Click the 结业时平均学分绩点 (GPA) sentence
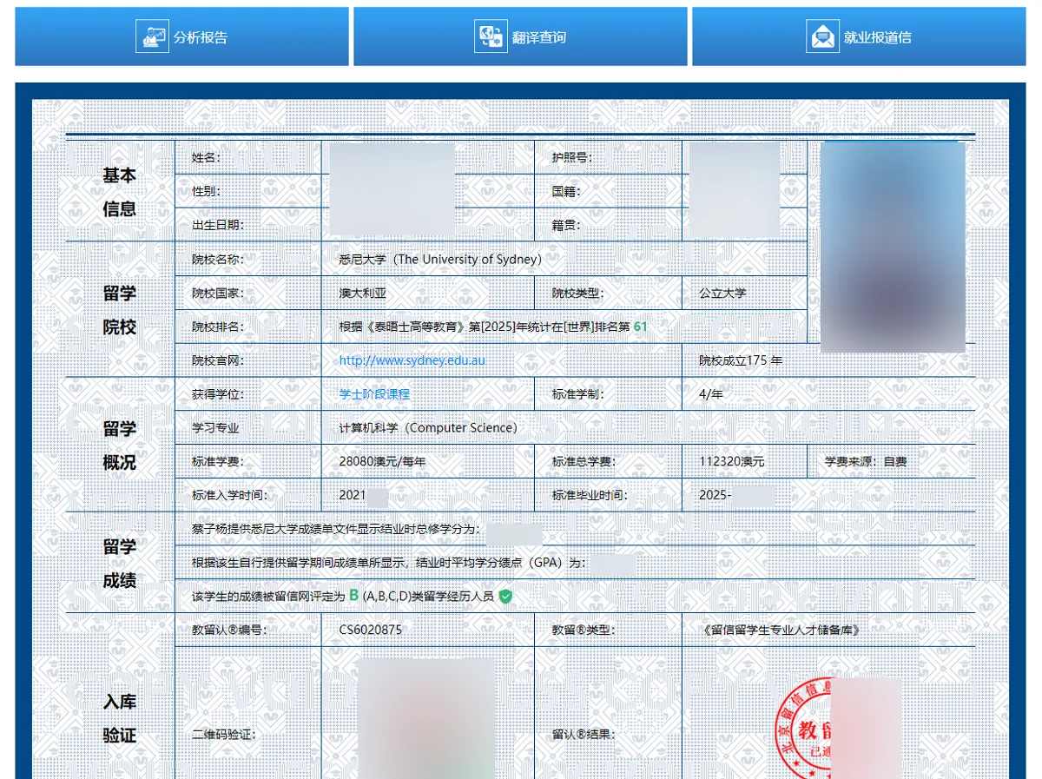This screenshot has height=779, width=1042. [x=389, y=563]
